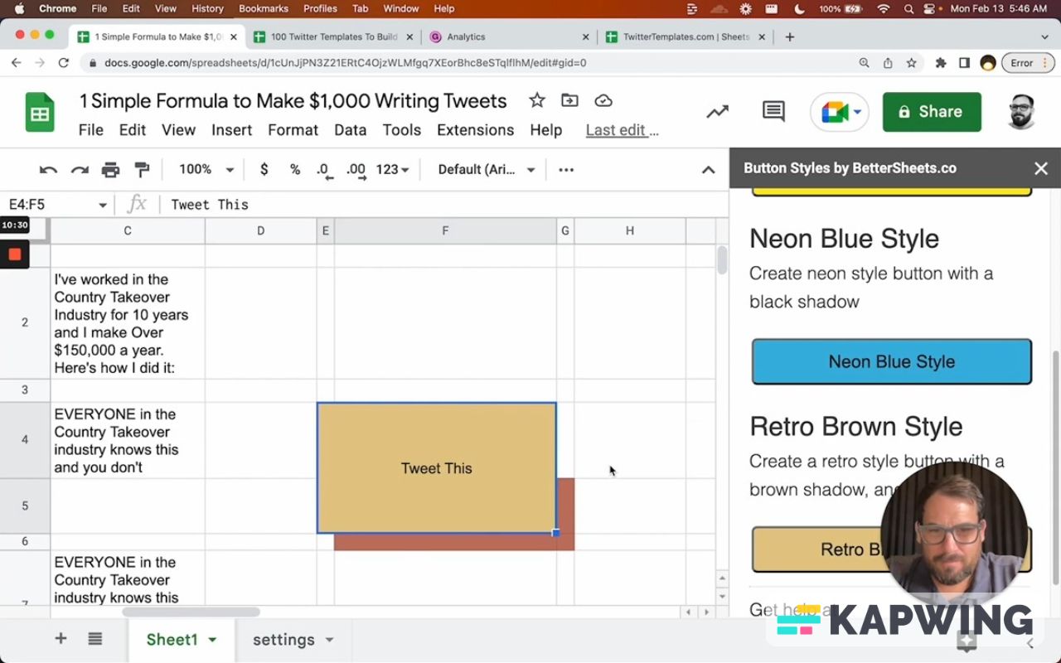This screenshot has height=663, width=1061.
Task: Click the Chrome Error update button
Action: click(1027, 63)
